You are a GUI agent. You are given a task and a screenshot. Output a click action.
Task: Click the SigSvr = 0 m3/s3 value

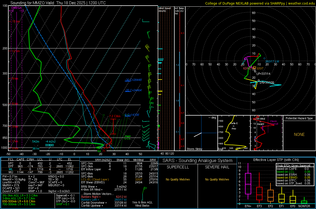pos(59,191)
